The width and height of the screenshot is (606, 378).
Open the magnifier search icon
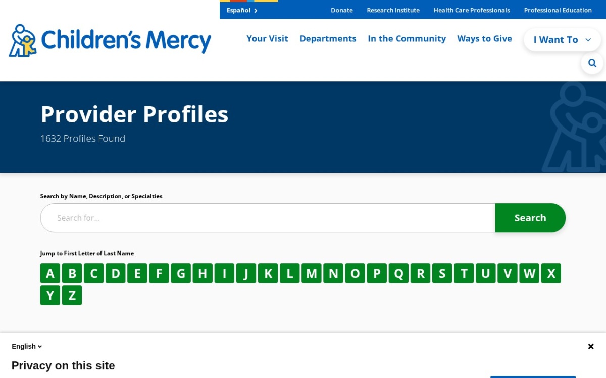click(x=592, y=63)
